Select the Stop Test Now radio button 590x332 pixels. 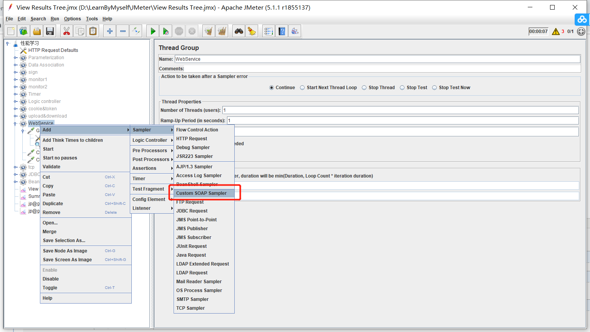pos(434,88)
